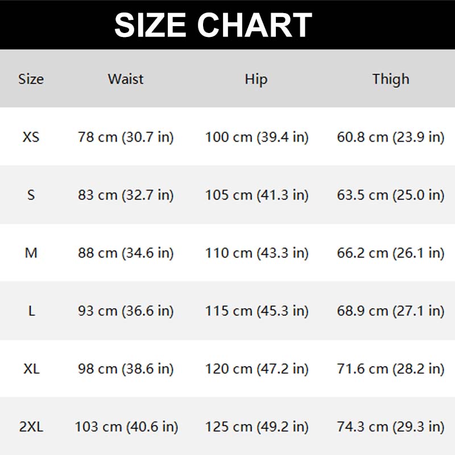Click the S size row label
The width and height of the screenshot is (455, 455).
pyautogui.click(x=31, y=195)
